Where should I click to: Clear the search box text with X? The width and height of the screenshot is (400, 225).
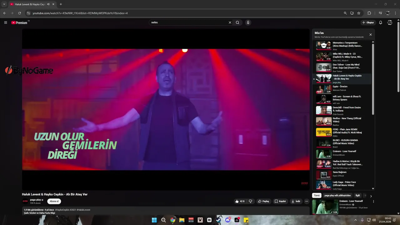pyautogui.click(x=230, y=22)
